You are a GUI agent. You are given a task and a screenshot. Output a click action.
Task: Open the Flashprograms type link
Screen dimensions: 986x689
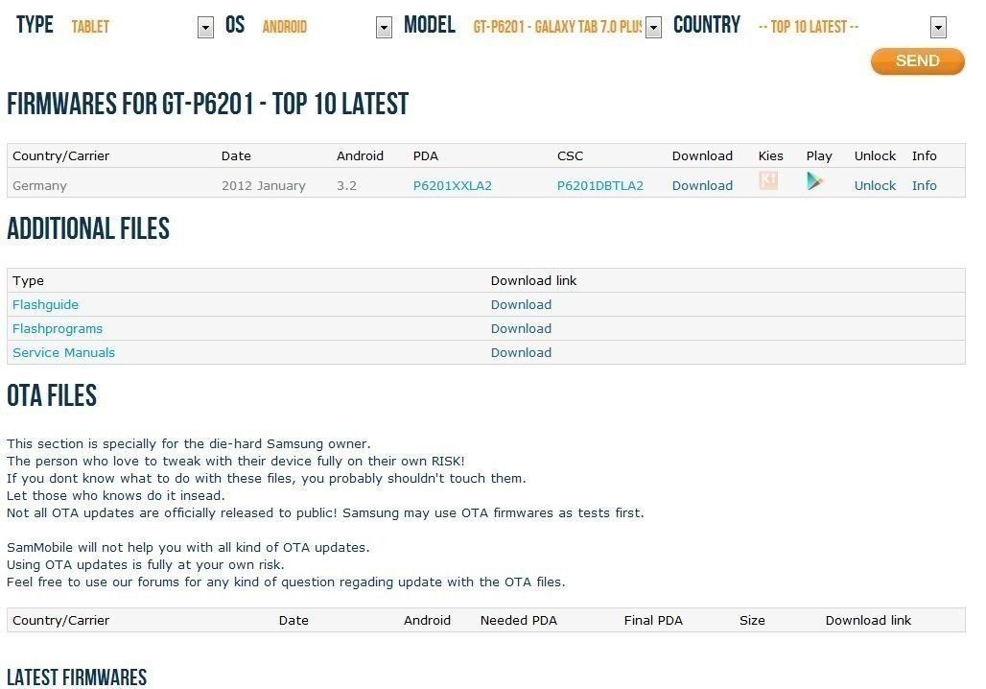click(x=58, y=328)
